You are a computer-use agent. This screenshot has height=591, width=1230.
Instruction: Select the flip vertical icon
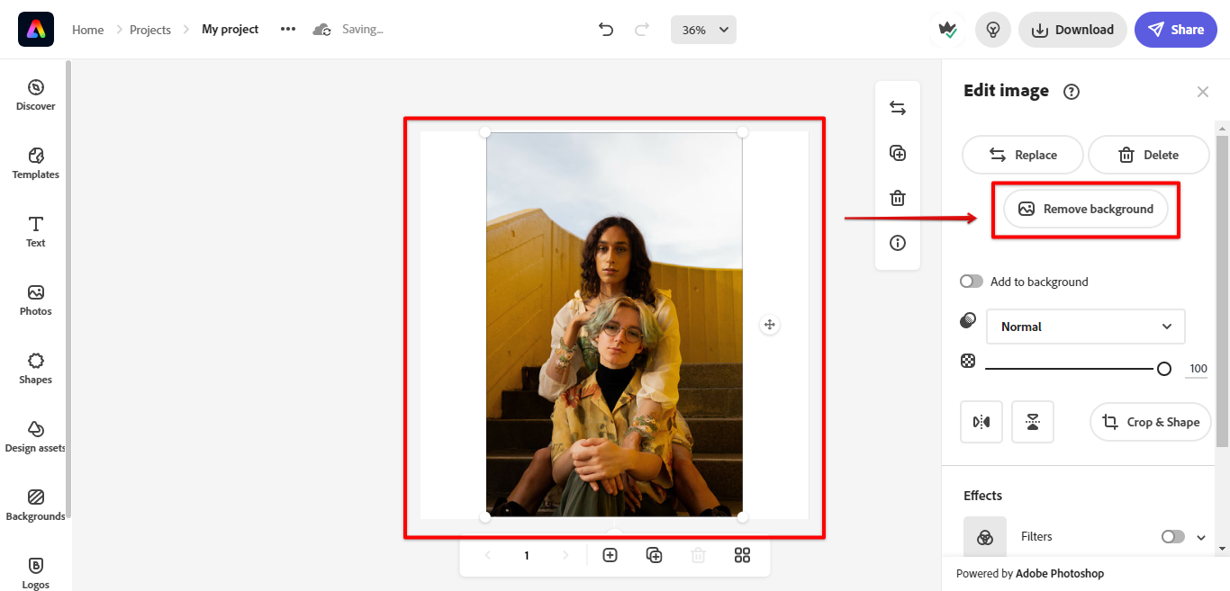(1032, 421)
